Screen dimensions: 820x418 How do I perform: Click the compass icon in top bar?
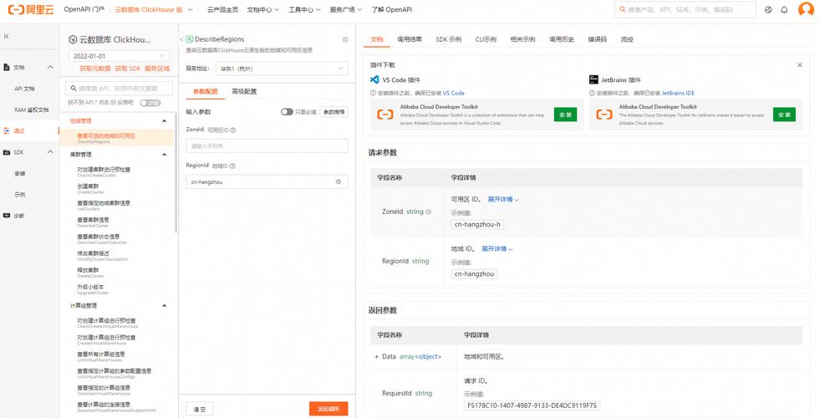click(x=768, y=9)
